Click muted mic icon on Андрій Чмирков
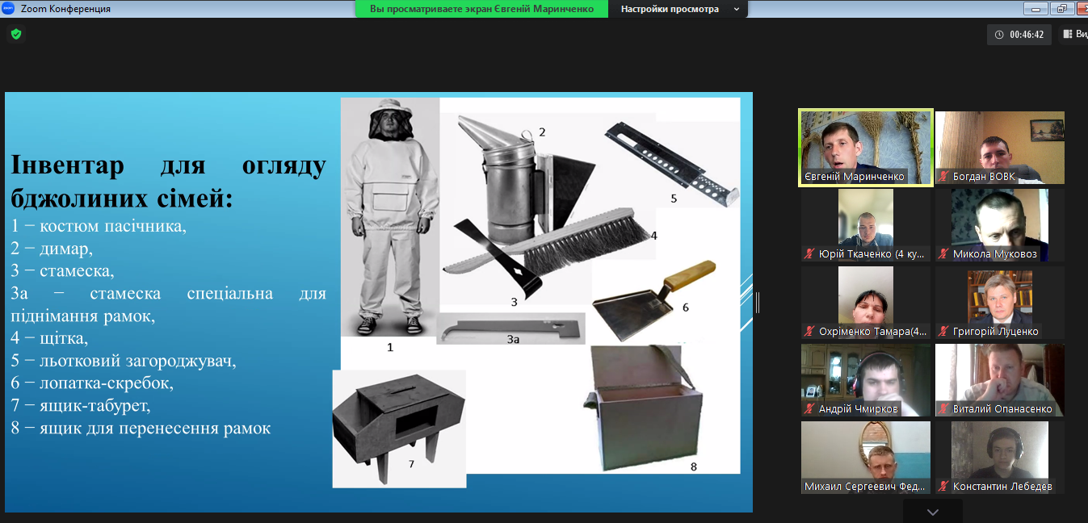Image resolution: width=1088 pixels, height=523 pixels. (809, 409)
